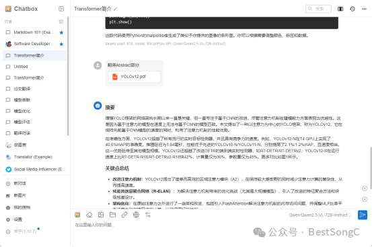Toggle the wide layout icon in header

(x=340, y=9)
